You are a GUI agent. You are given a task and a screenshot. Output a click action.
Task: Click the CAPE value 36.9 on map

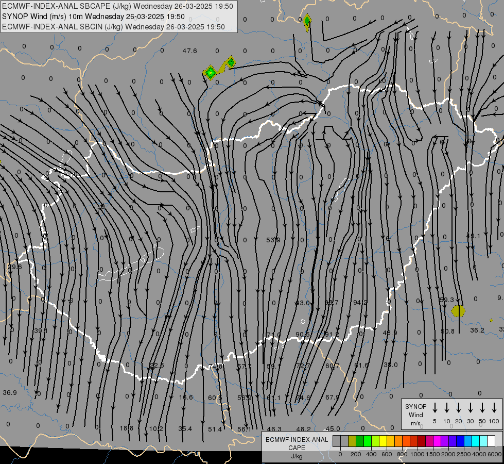10,392
